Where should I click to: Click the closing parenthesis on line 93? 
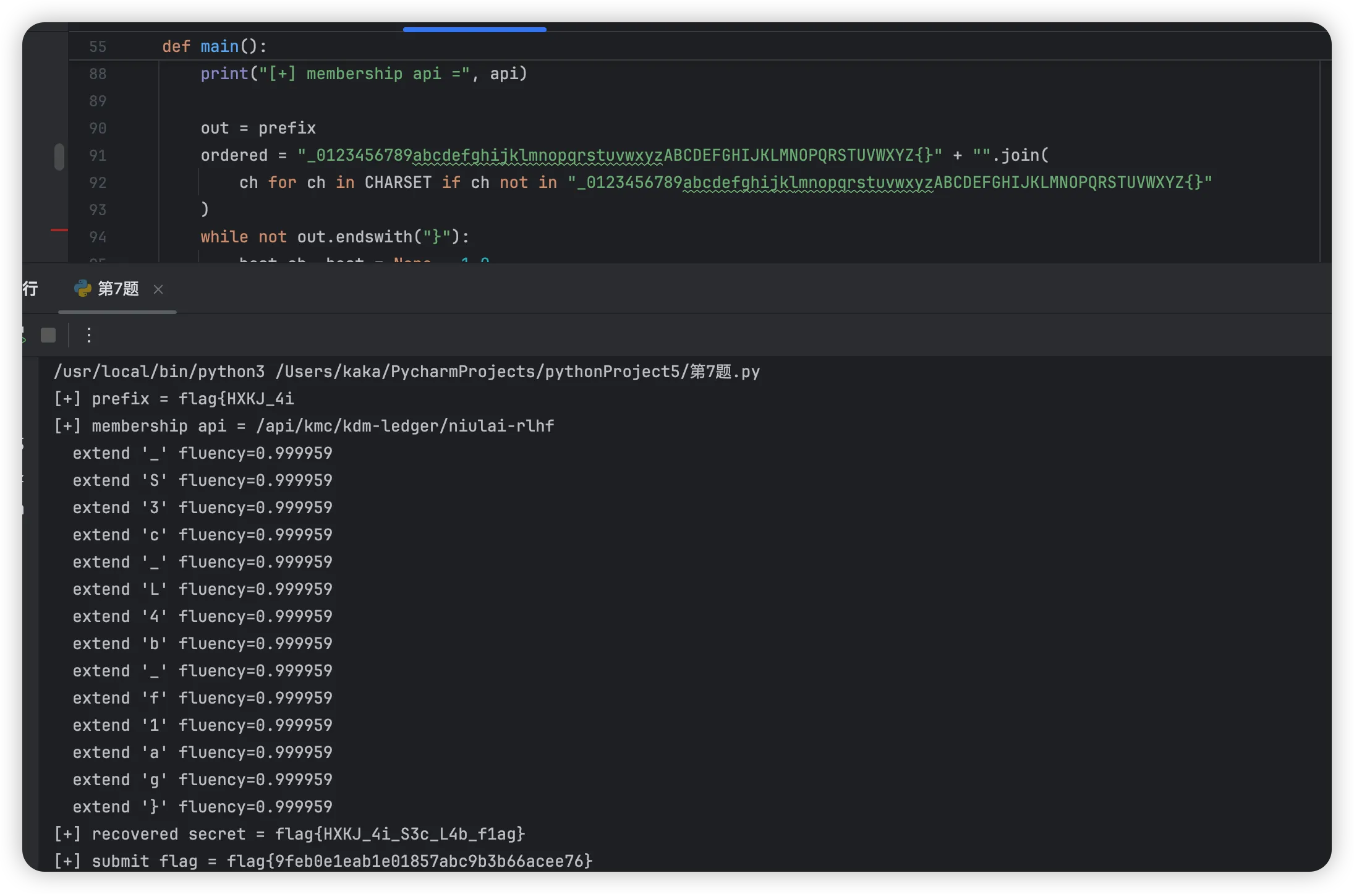tap(205, 210)
